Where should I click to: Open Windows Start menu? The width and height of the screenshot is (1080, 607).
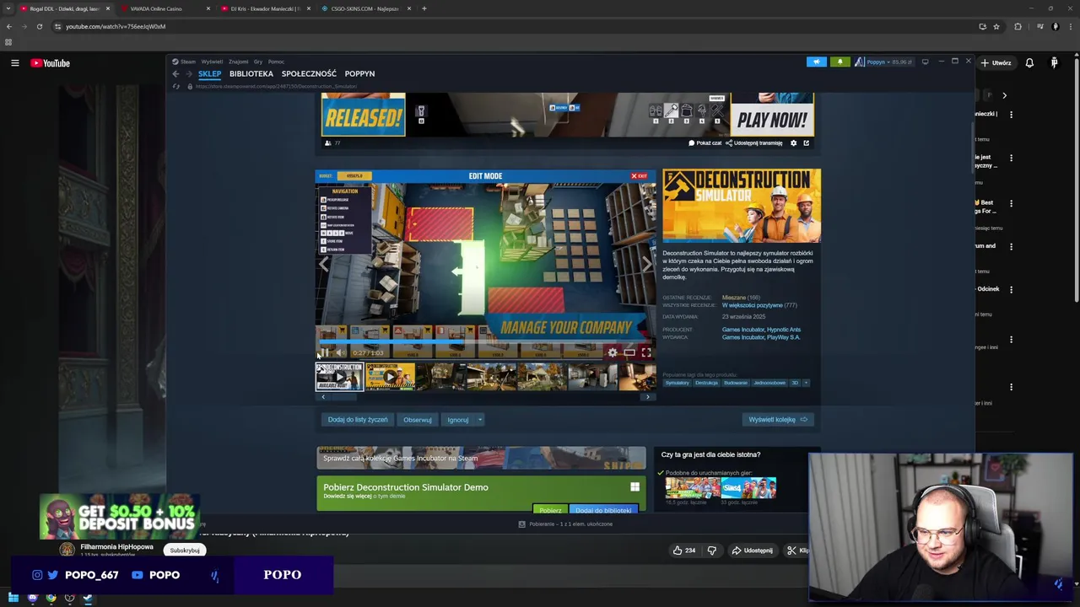[x=13, y=598]
